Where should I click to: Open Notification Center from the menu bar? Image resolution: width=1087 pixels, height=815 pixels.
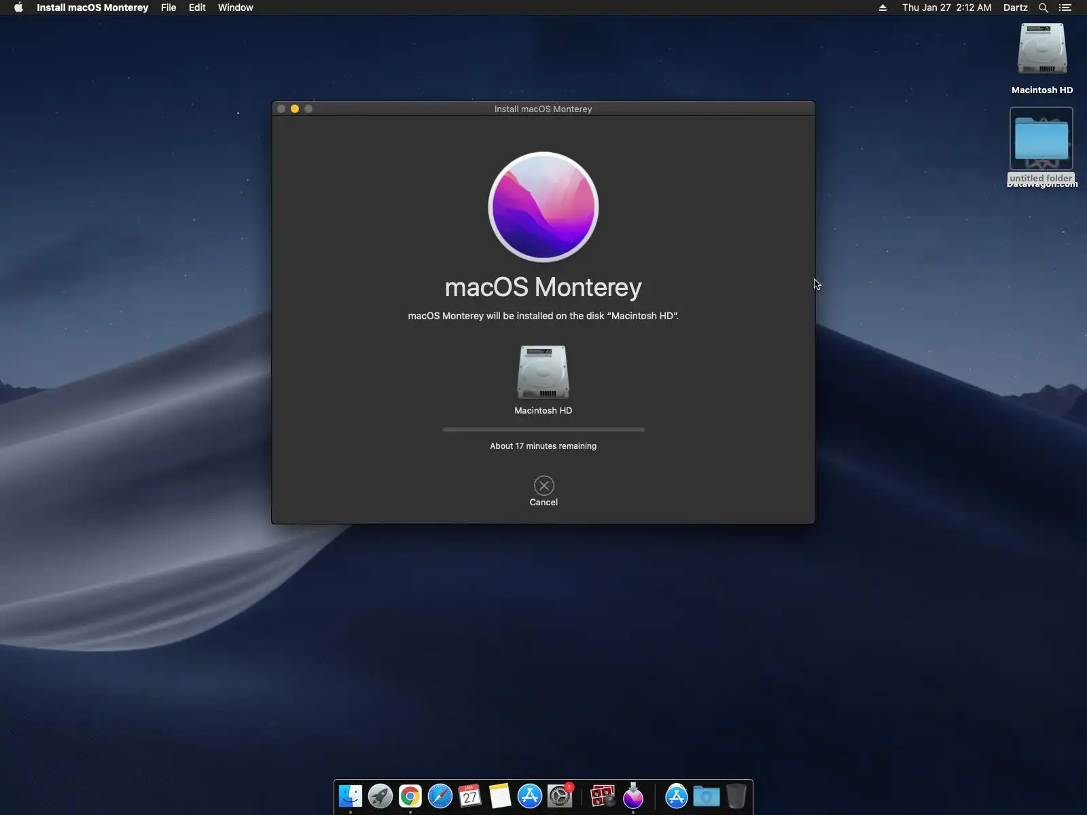[1065, 7]
